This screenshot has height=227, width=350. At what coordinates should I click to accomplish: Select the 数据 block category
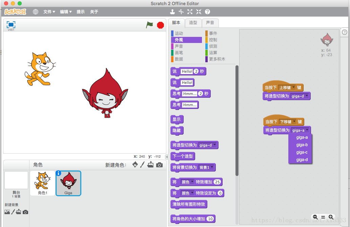[186, 59]
